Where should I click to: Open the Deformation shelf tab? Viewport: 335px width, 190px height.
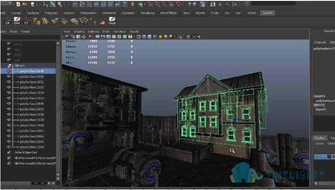88,13
